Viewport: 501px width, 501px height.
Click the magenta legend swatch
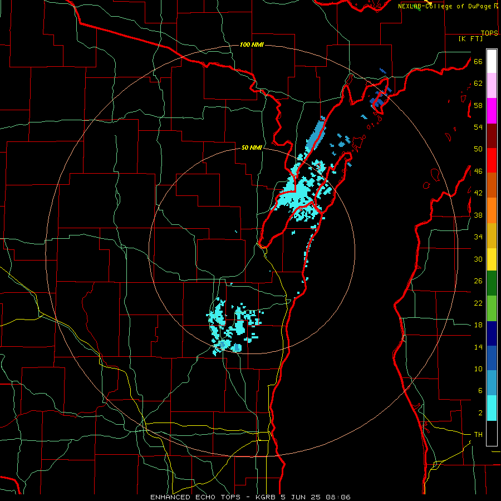pos(492,111)
